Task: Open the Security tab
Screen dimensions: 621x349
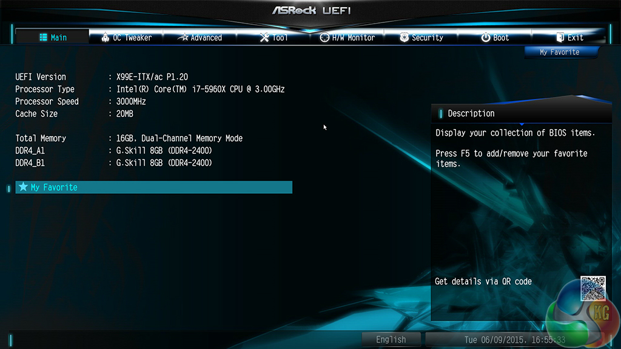Action: 421,37
